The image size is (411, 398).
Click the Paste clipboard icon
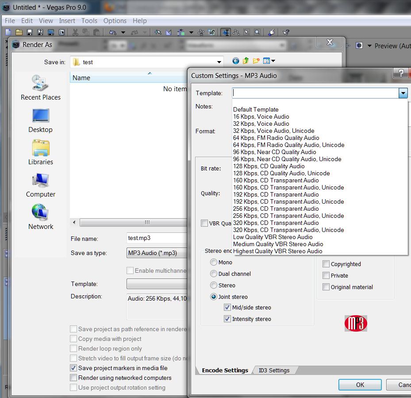pos(96,32)
